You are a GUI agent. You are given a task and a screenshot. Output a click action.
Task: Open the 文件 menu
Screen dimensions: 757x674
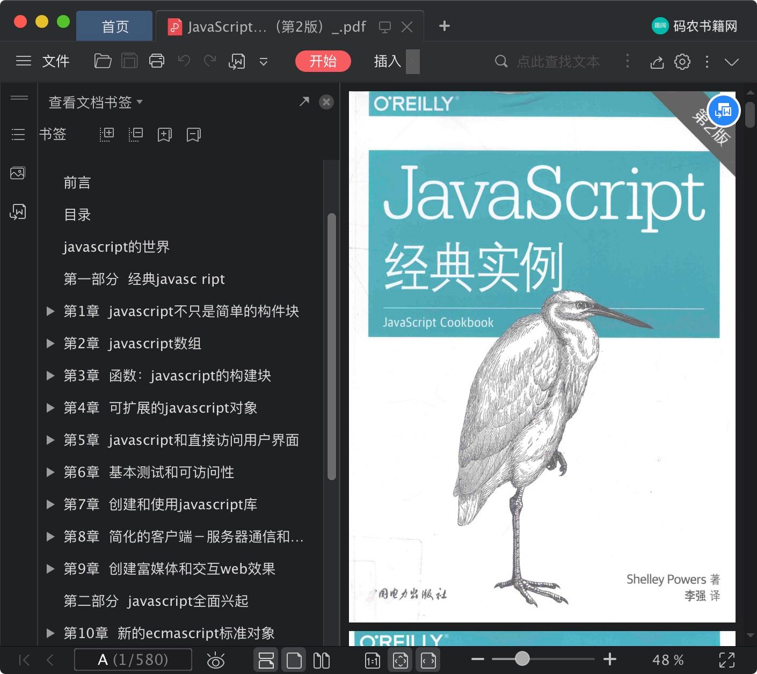(56, 61)
